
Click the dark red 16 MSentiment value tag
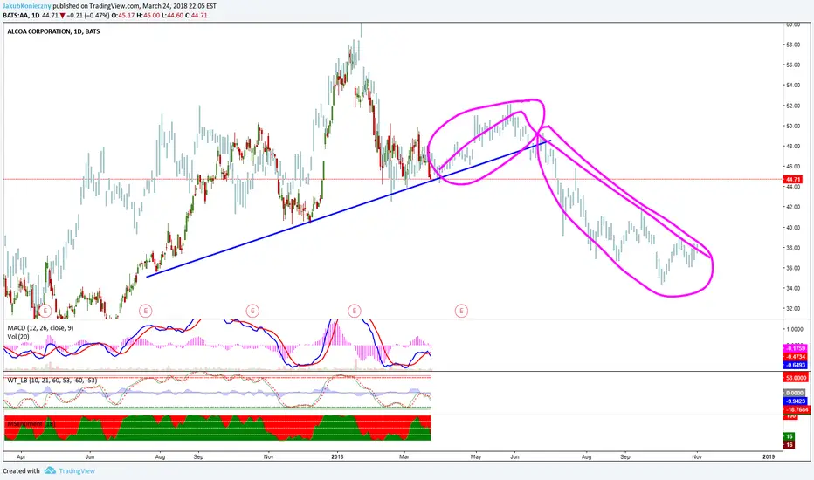click(789, 445)
